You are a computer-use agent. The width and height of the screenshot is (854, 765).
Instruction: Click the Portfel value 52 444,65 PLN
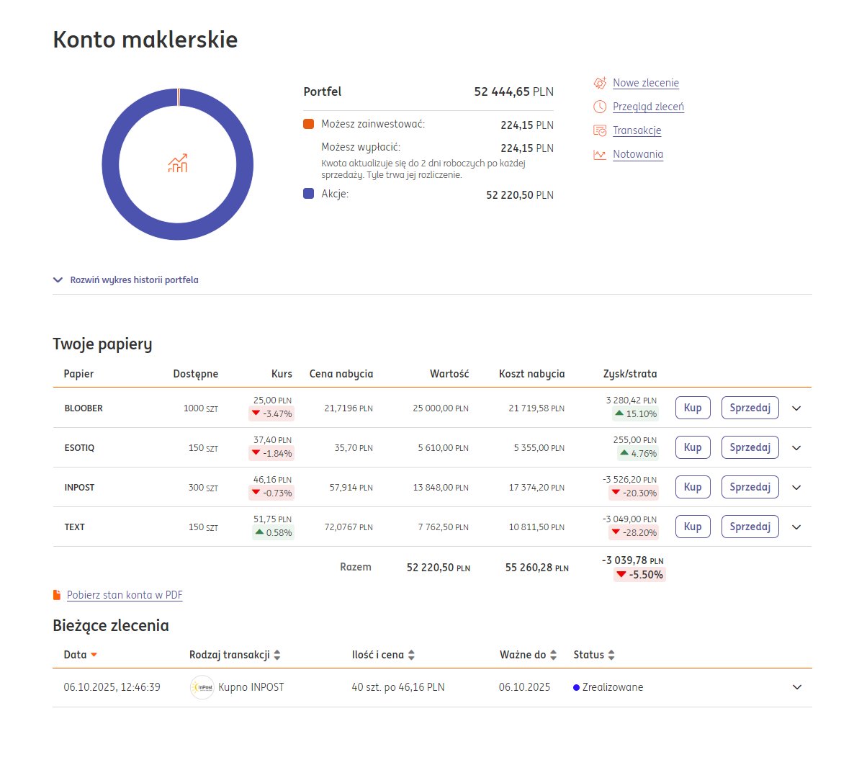[x=513, y=91]
